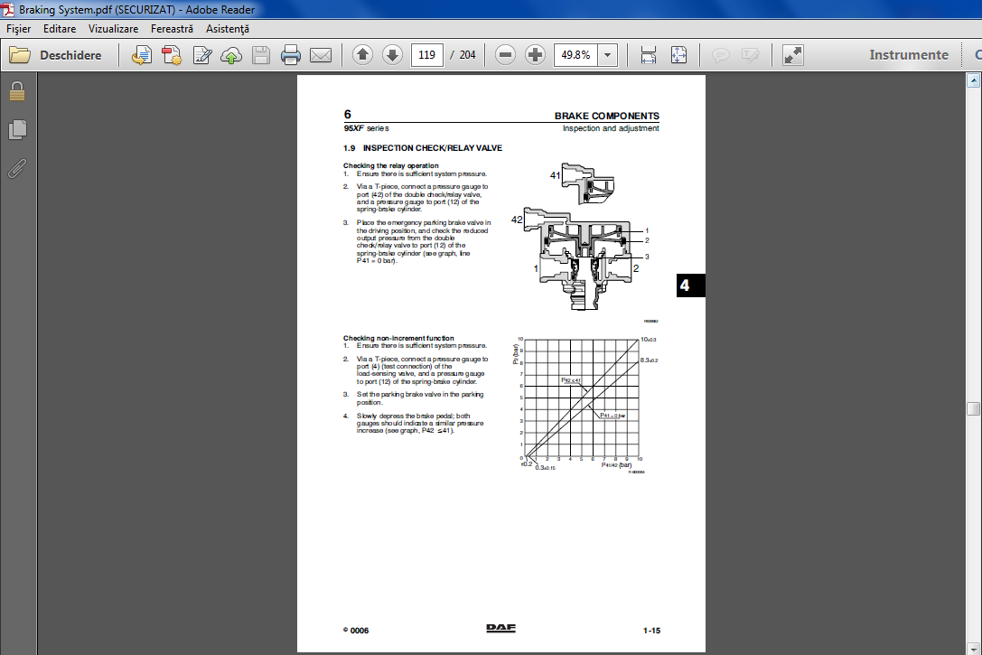Open the Vizualizare menu

coord(113,29)
